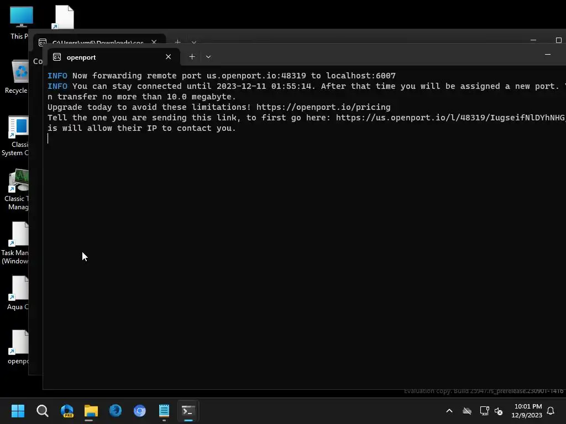Open File Explorer from taskbar

click(91, 411)
